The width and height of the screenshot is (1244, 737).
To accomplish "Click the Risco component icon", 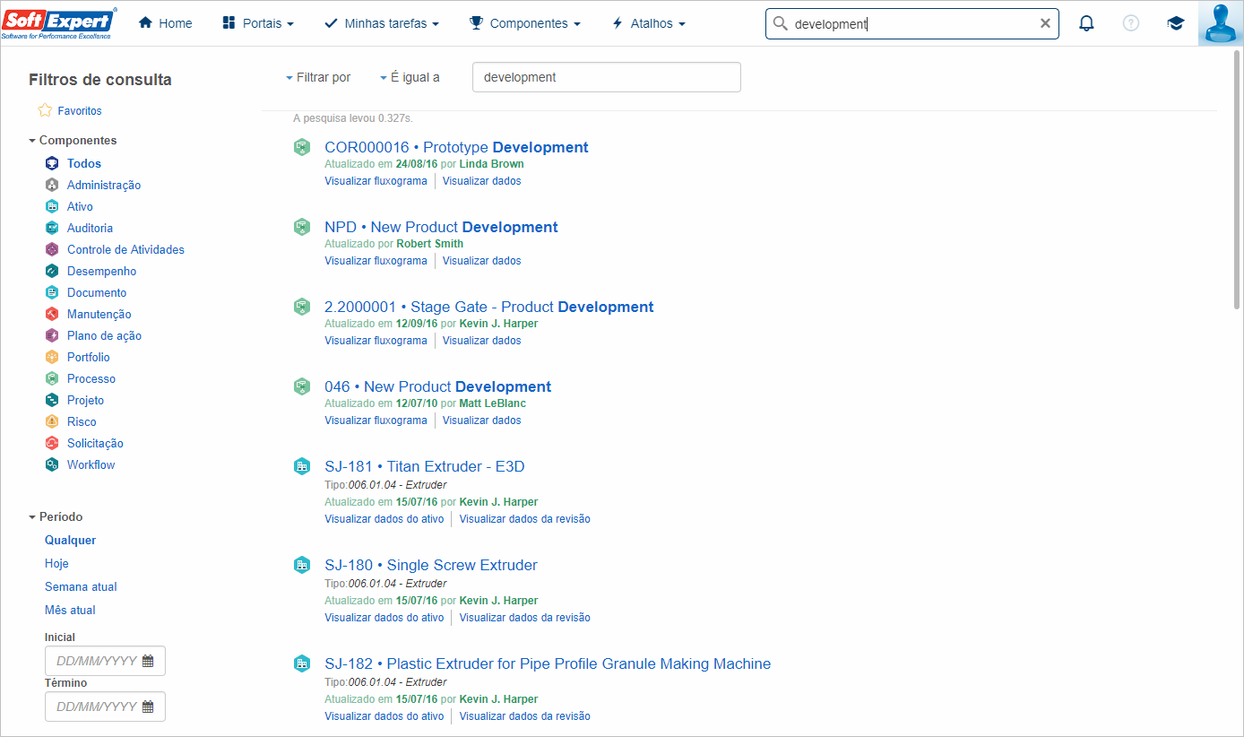I will click(x=51, y=421).
